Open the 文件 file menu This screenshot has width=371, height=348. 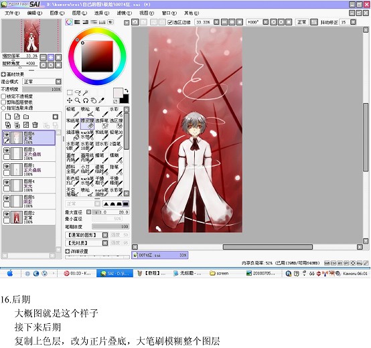(12, 13)
